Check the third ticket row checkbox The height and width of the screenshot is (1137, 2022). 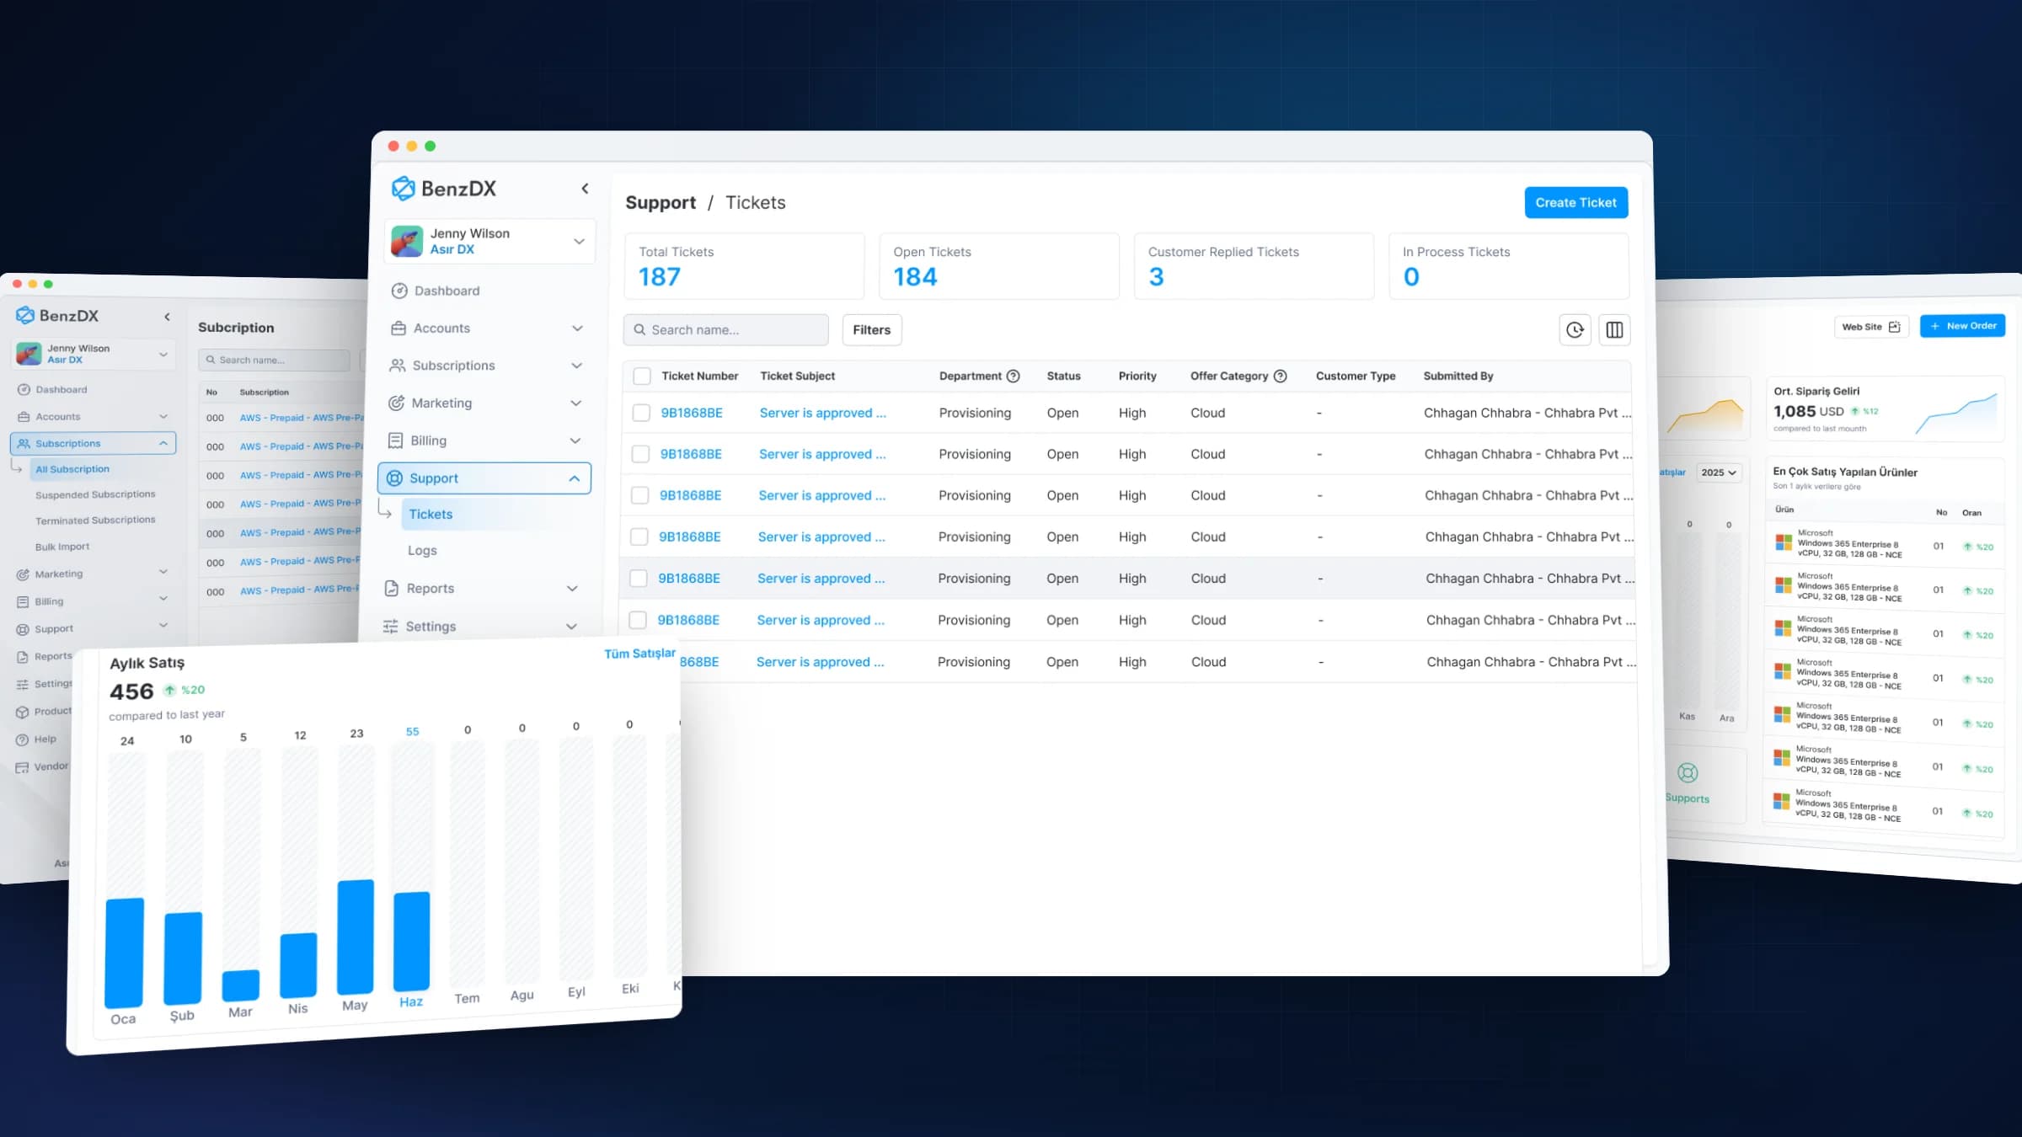pos(639,495)
